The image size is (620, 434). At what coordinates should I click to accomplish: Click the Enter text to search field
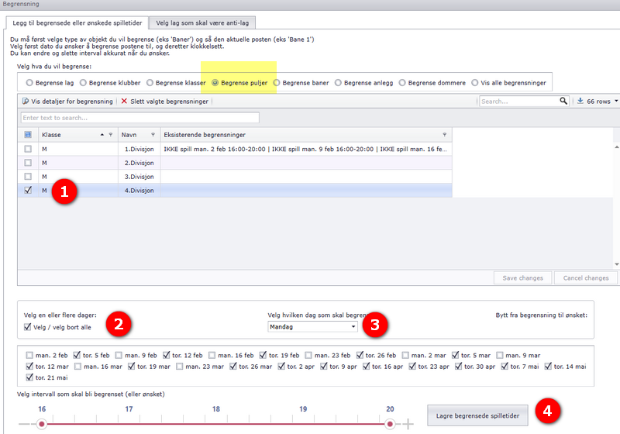(140, 117)
